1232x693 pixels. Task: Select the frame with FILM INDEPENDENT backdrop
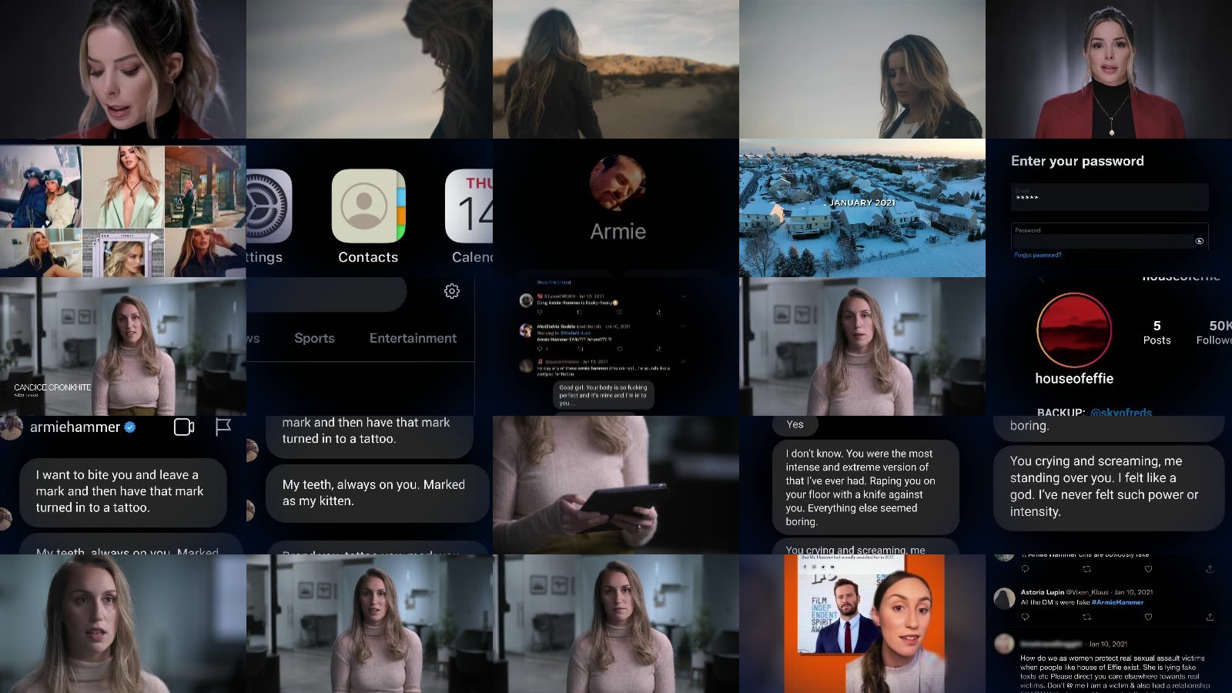click(862, 624)
